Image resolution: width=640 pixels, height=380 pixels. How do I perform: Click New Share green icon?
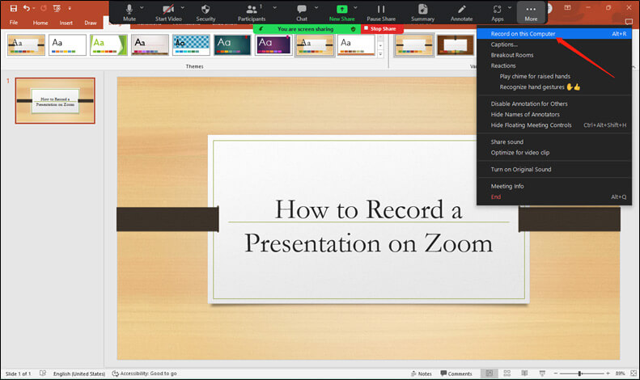342,12
